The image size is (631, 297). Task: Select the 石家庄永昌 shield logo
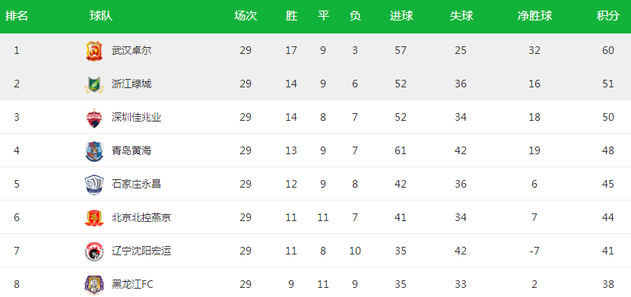click(94, 185)
